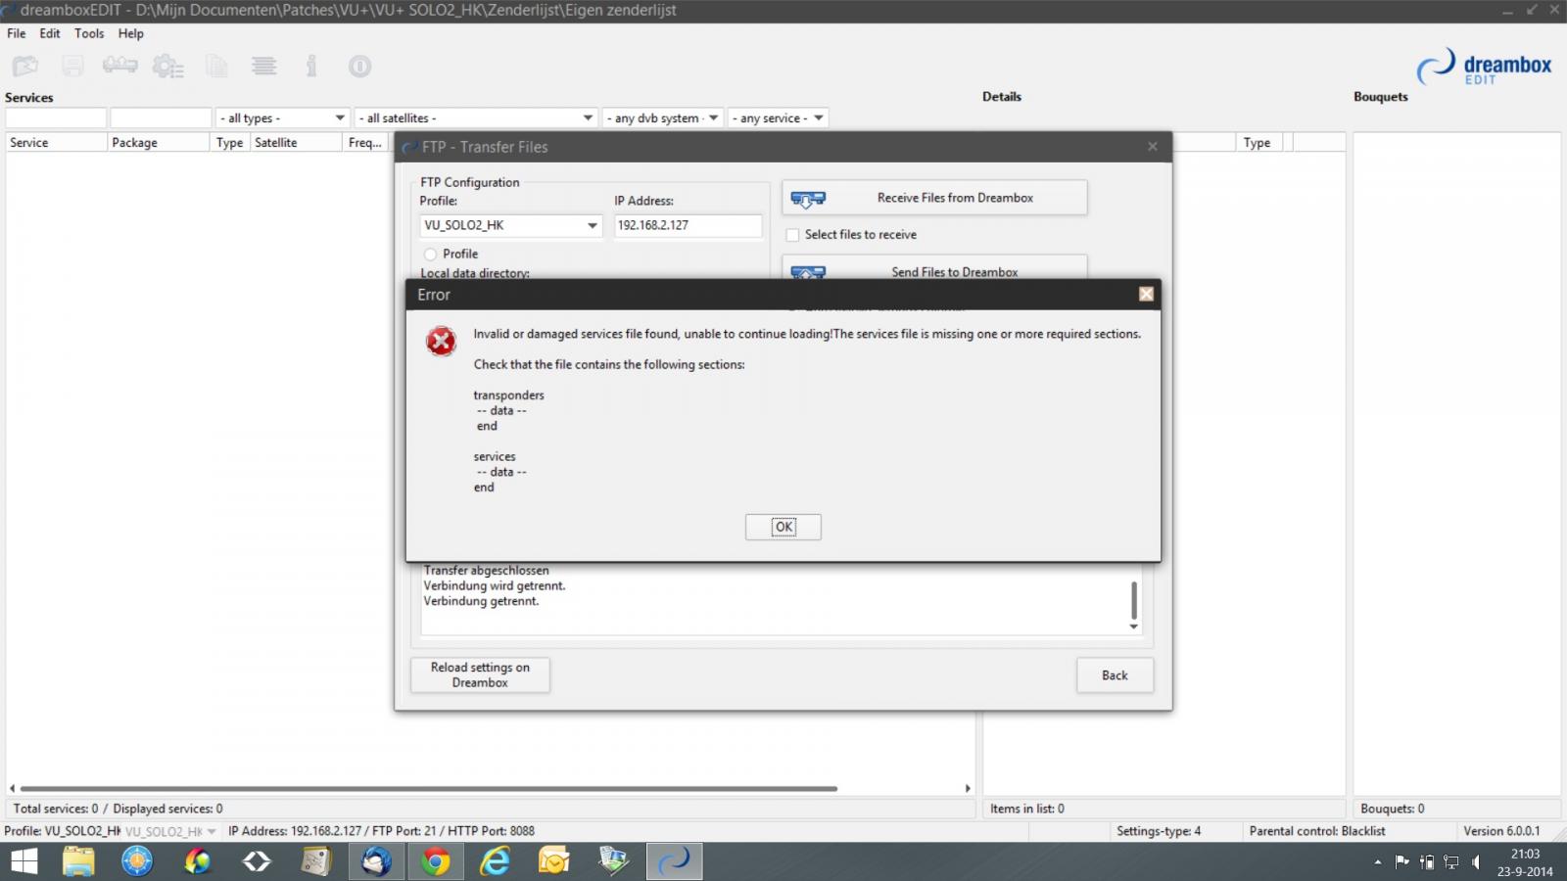
Task: Click the Receive Files from Dreambox icon
Action: point(808,199)
